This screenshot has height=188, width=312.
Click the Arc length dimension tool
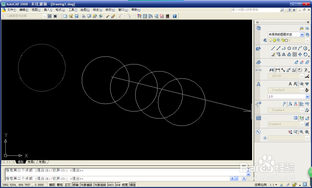coord(289,70)
